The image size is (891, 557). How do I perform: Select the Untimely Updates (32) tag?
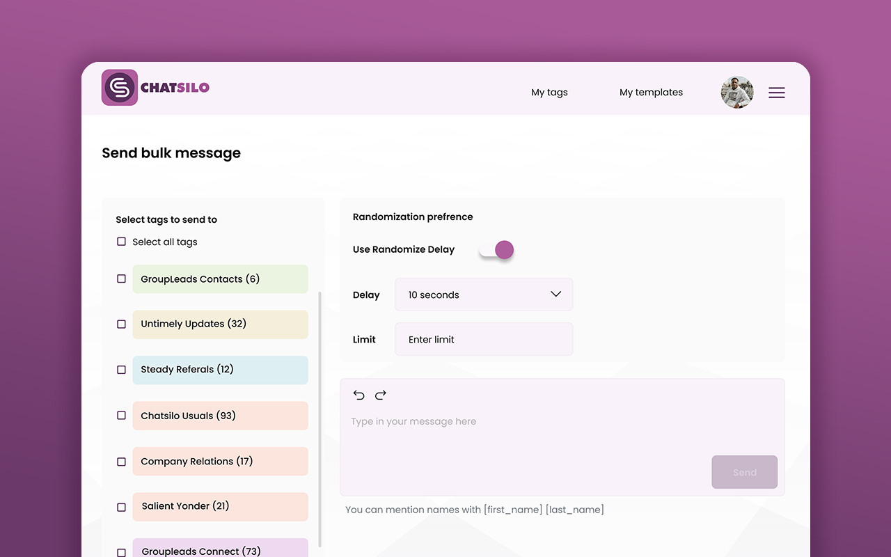[x=220, y=324]
